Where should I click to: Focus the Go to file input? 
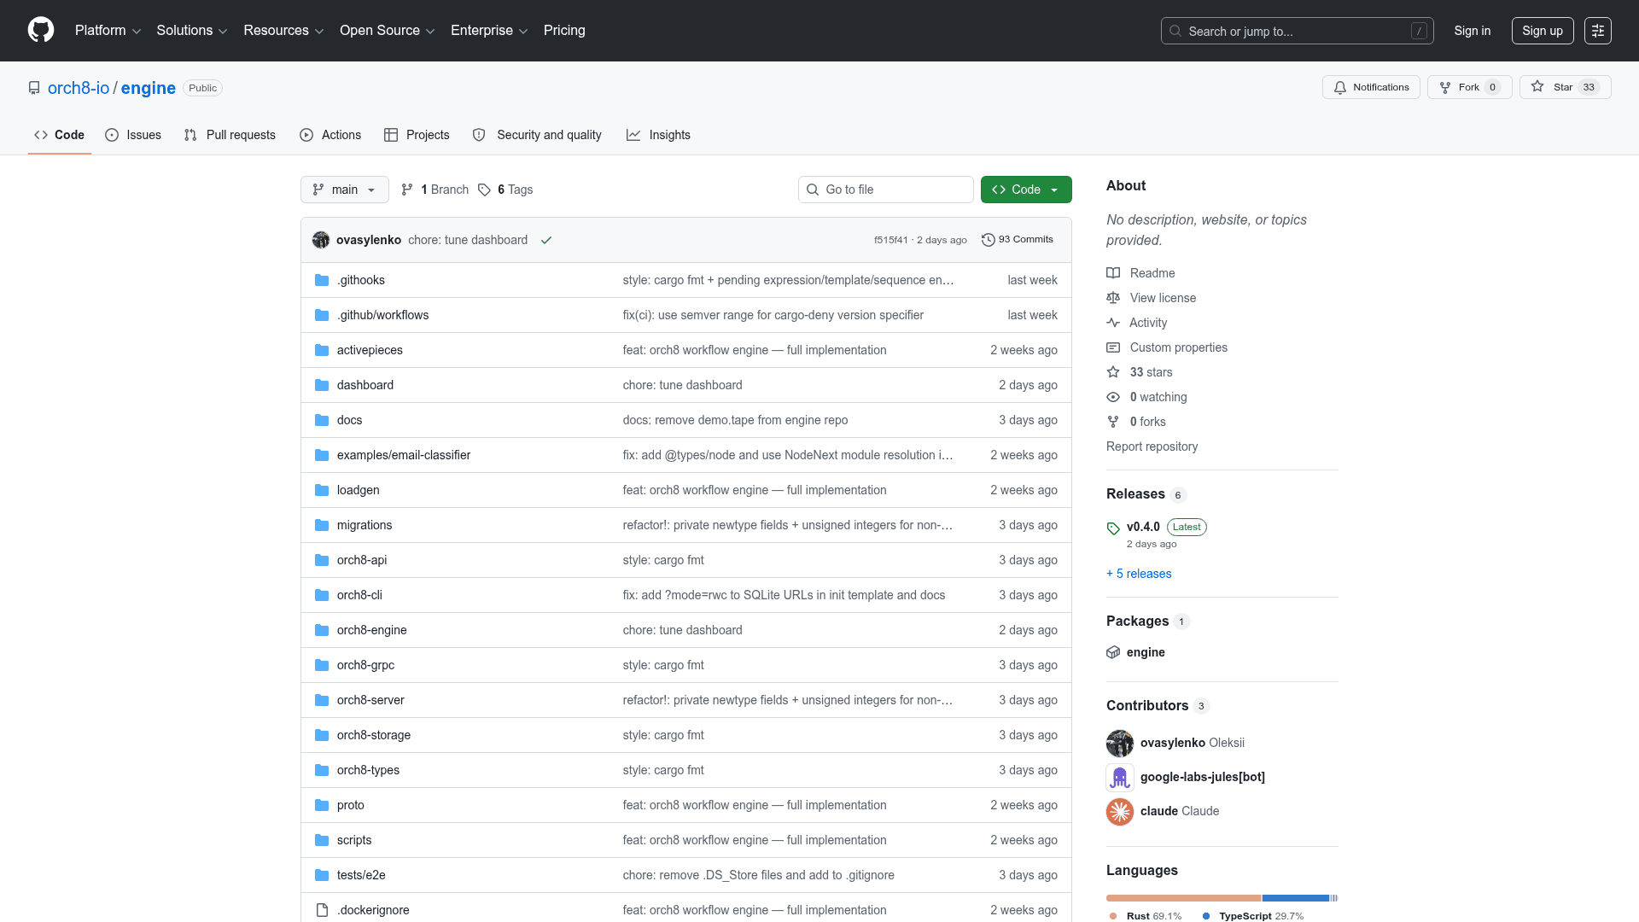885,190
